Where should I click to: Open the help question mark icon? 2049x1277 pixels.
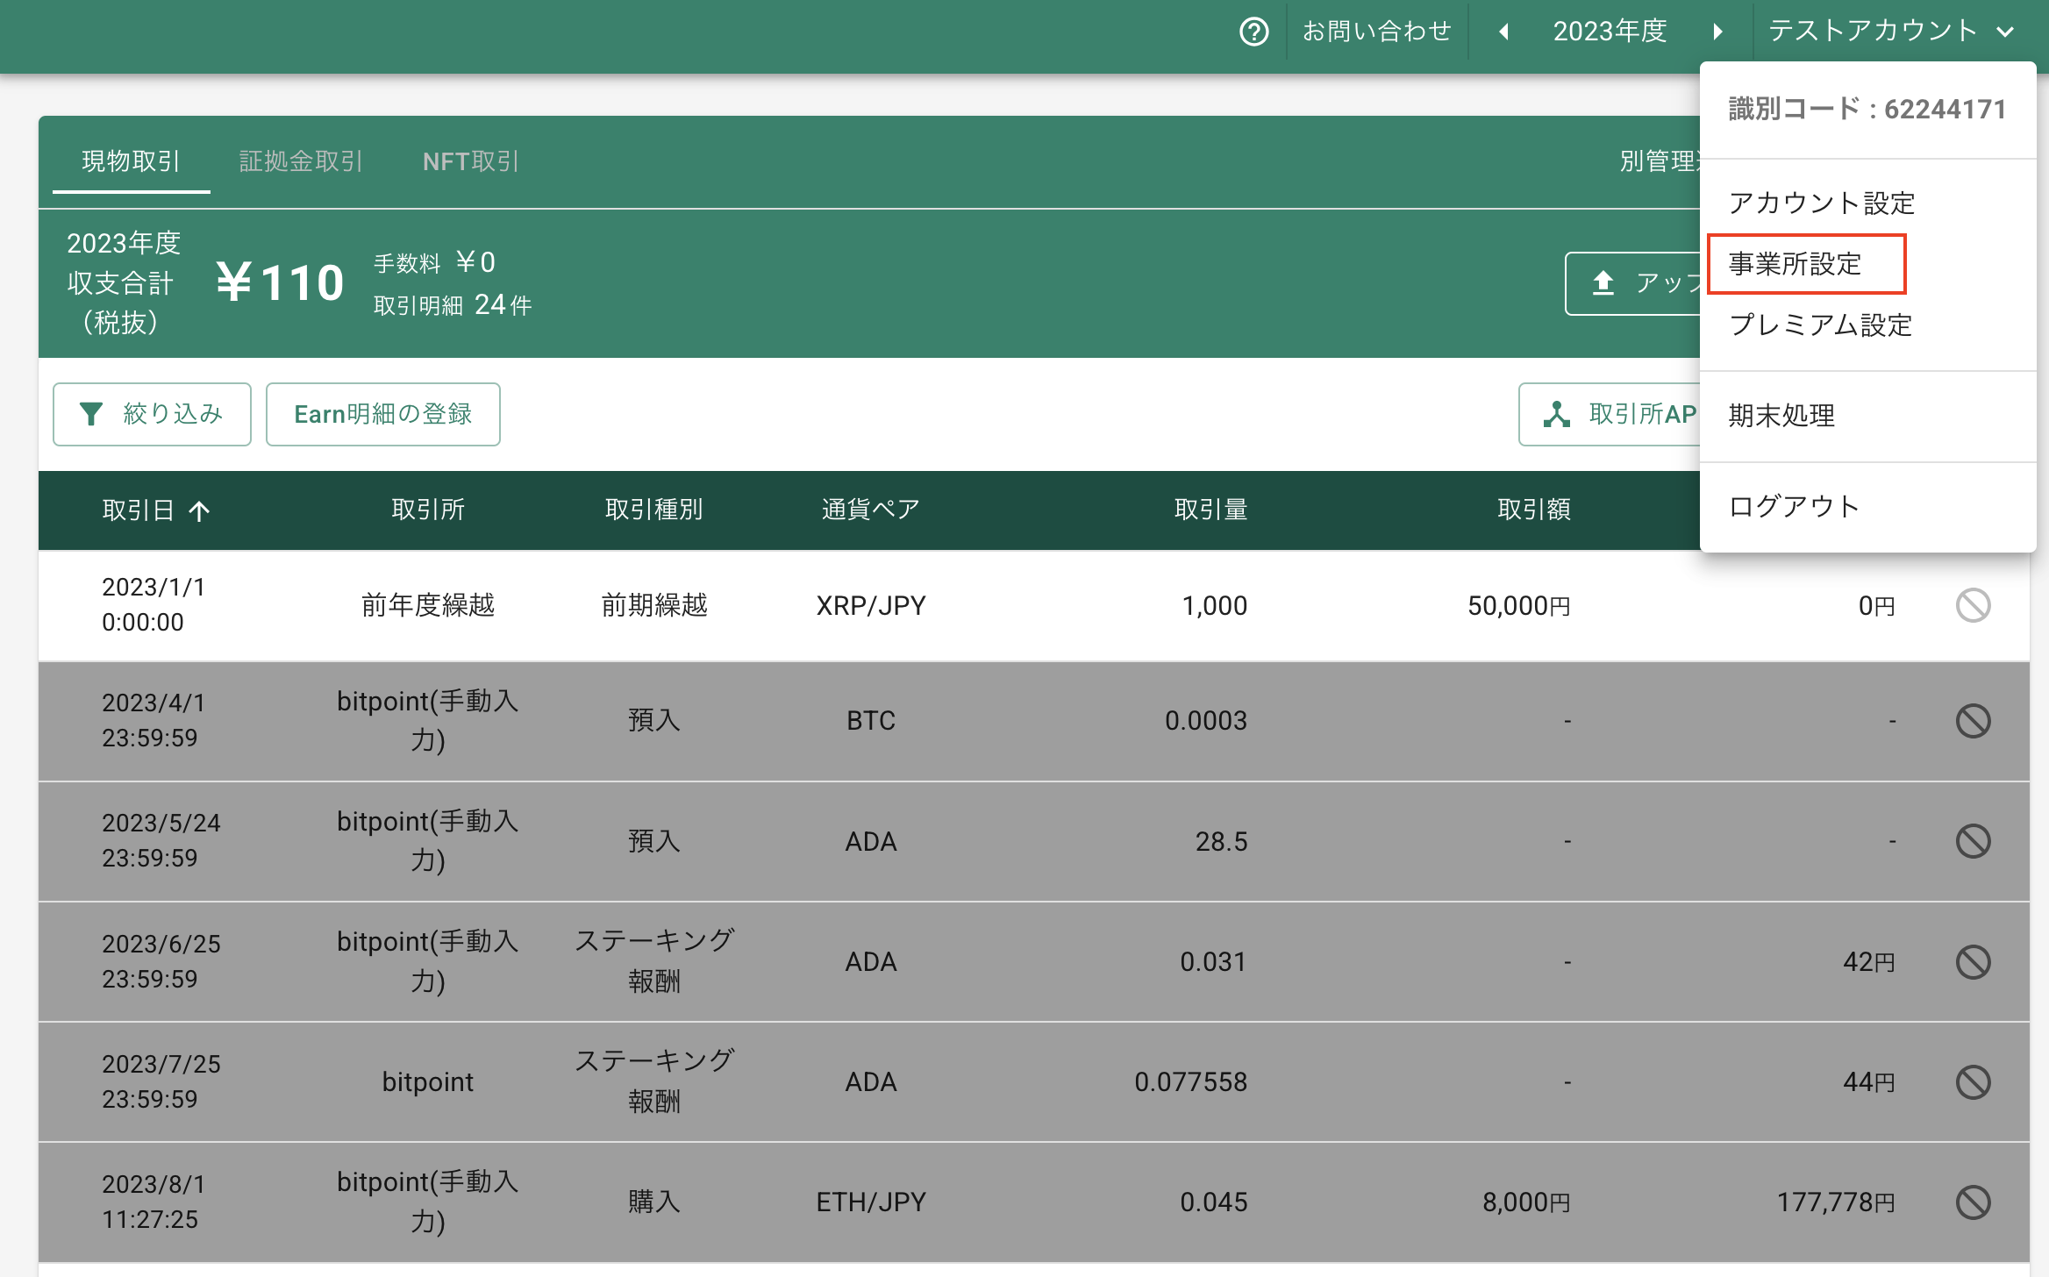1253,32
